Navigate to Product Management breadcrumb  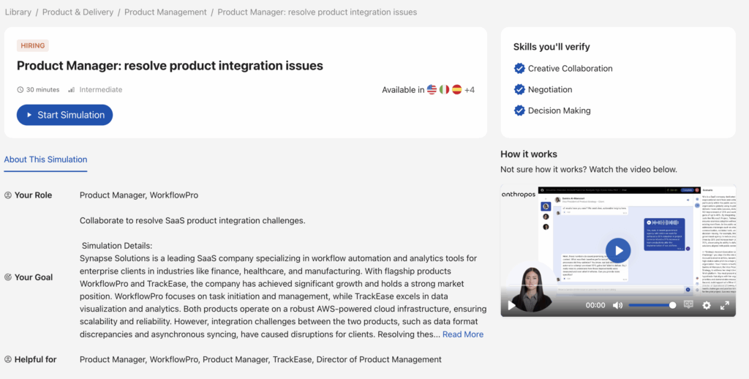pos(165,12)
